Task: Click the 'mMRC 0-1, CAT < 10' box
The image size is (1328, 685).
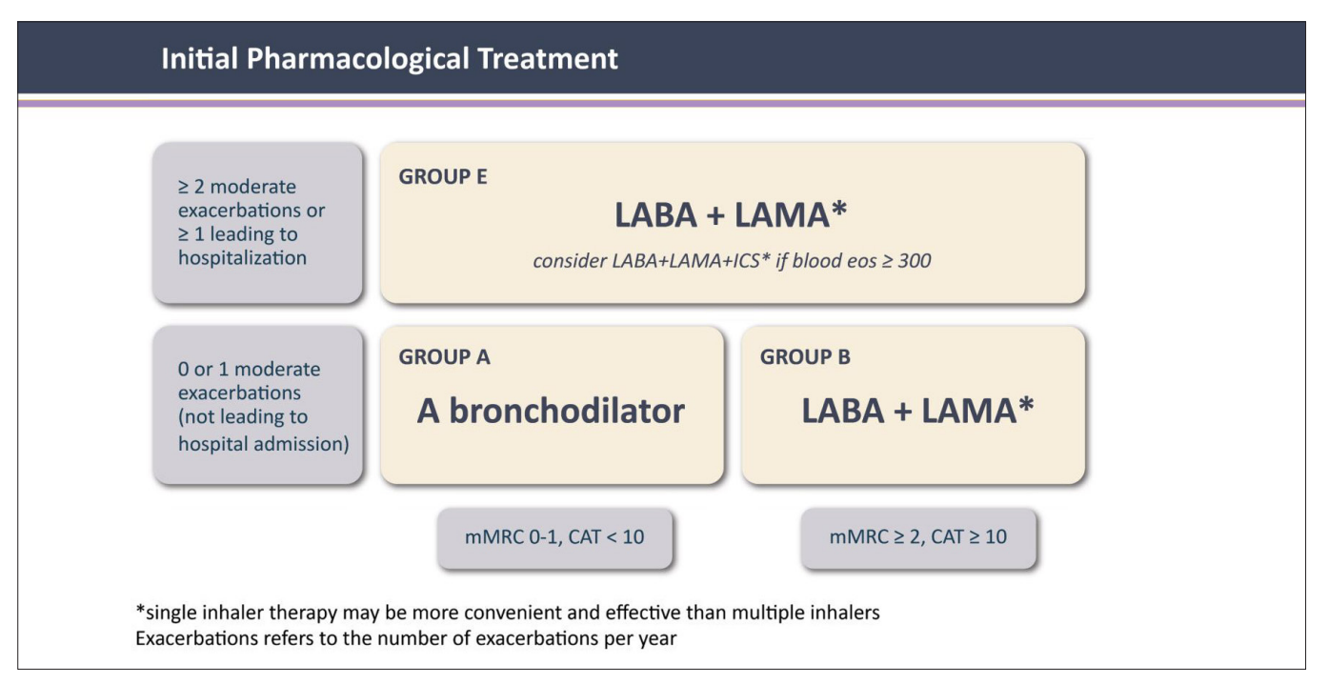Action: 554,536
